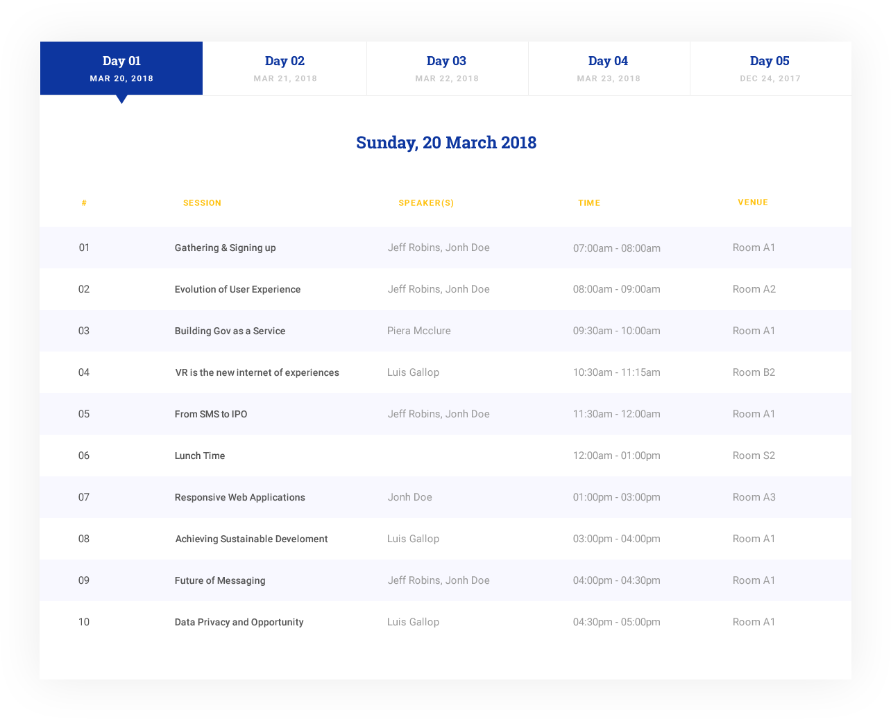Click speaker Piera Mcclure
The image size is (891, 719).
pos(419,331)
